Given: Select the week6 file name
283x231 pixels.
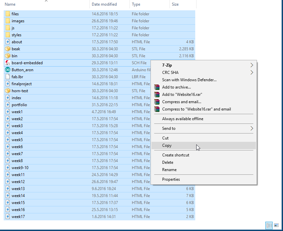Looking at the screenshot, I should tap(17, 147).
